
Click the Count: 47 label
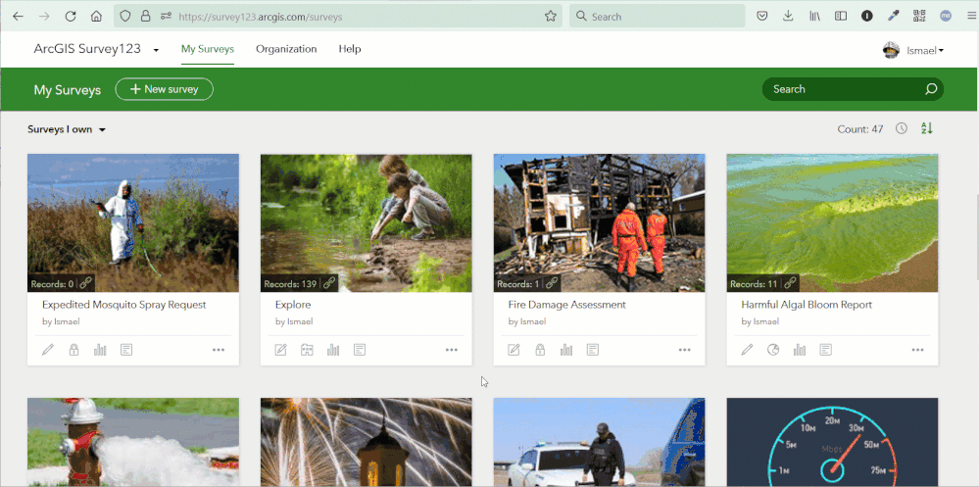[x=860, y=129]
